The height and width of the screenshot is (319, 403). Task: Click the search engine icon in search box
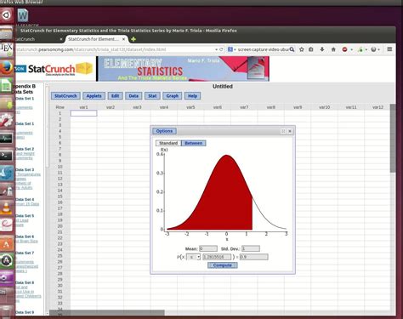click(230, 49)
